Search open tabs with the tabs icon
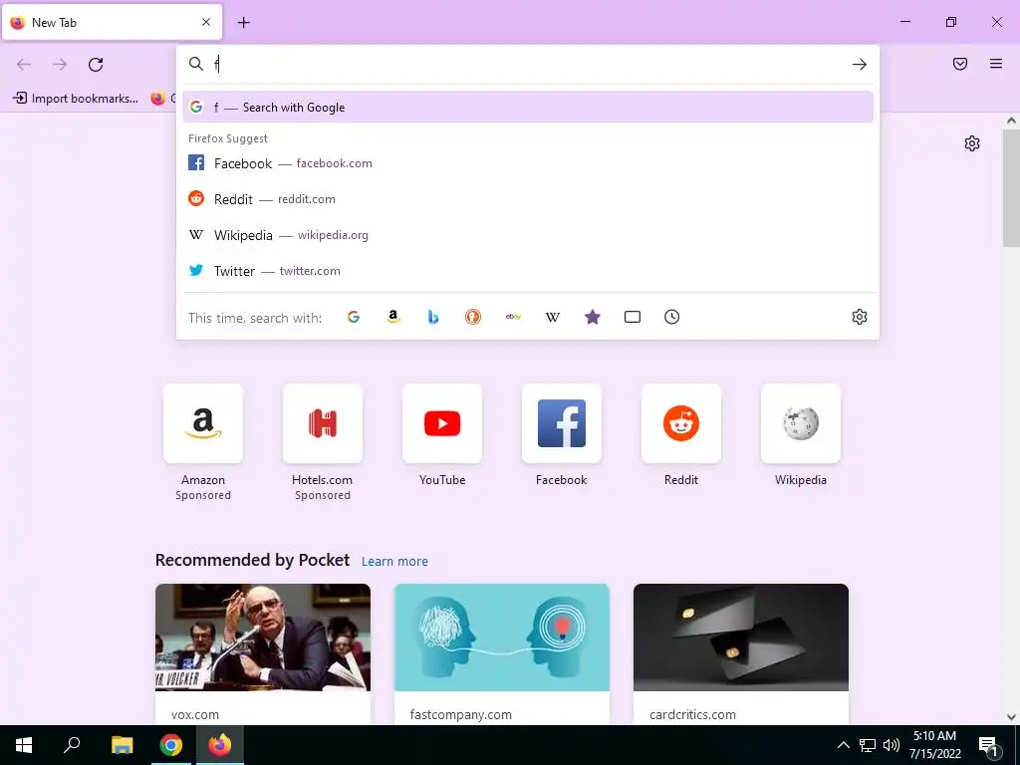The width and height of the screenshot is (1020, 765). 633,317
